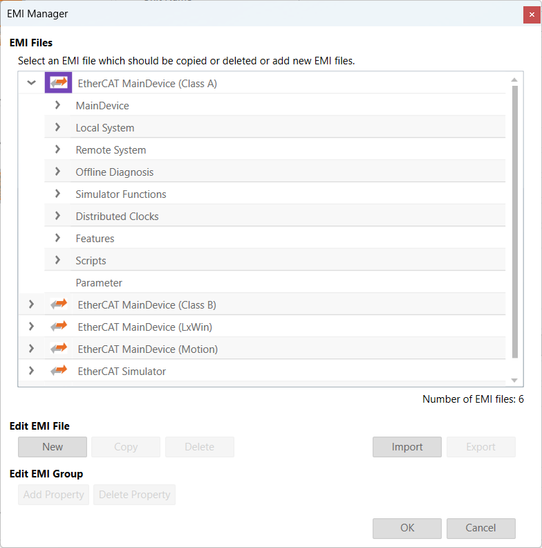
Task: Expand the MainDevice group
Action: point(58,105)
